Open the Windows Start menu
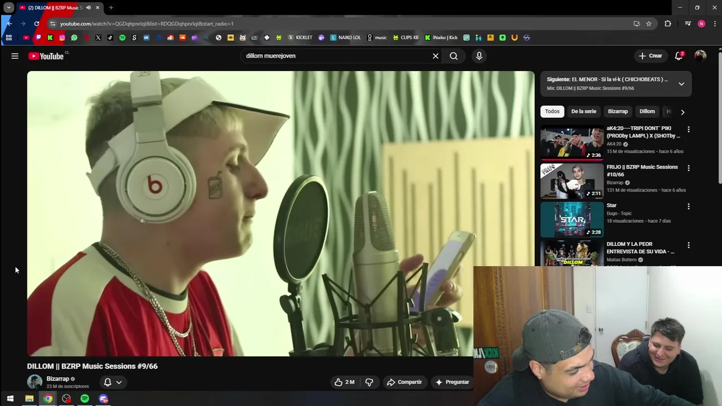This screenshot has height=406, width=722. tap(10, 399)
